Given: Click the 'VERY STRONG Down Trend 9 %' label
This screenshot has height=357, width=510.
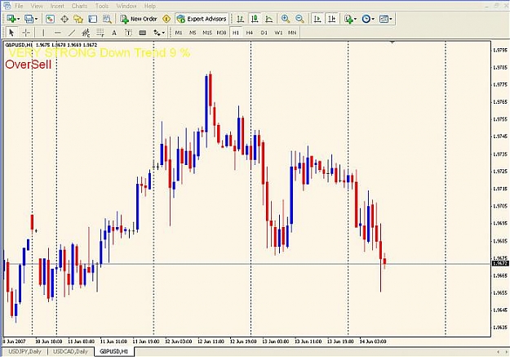Looking at the screenshot, I should click(100, 53).
